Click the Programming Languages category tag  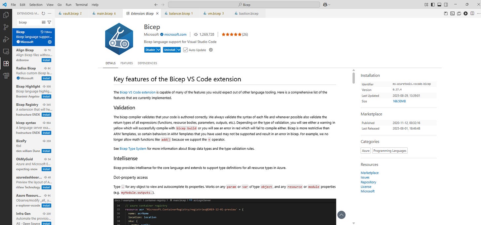click(x=390, y=151)
